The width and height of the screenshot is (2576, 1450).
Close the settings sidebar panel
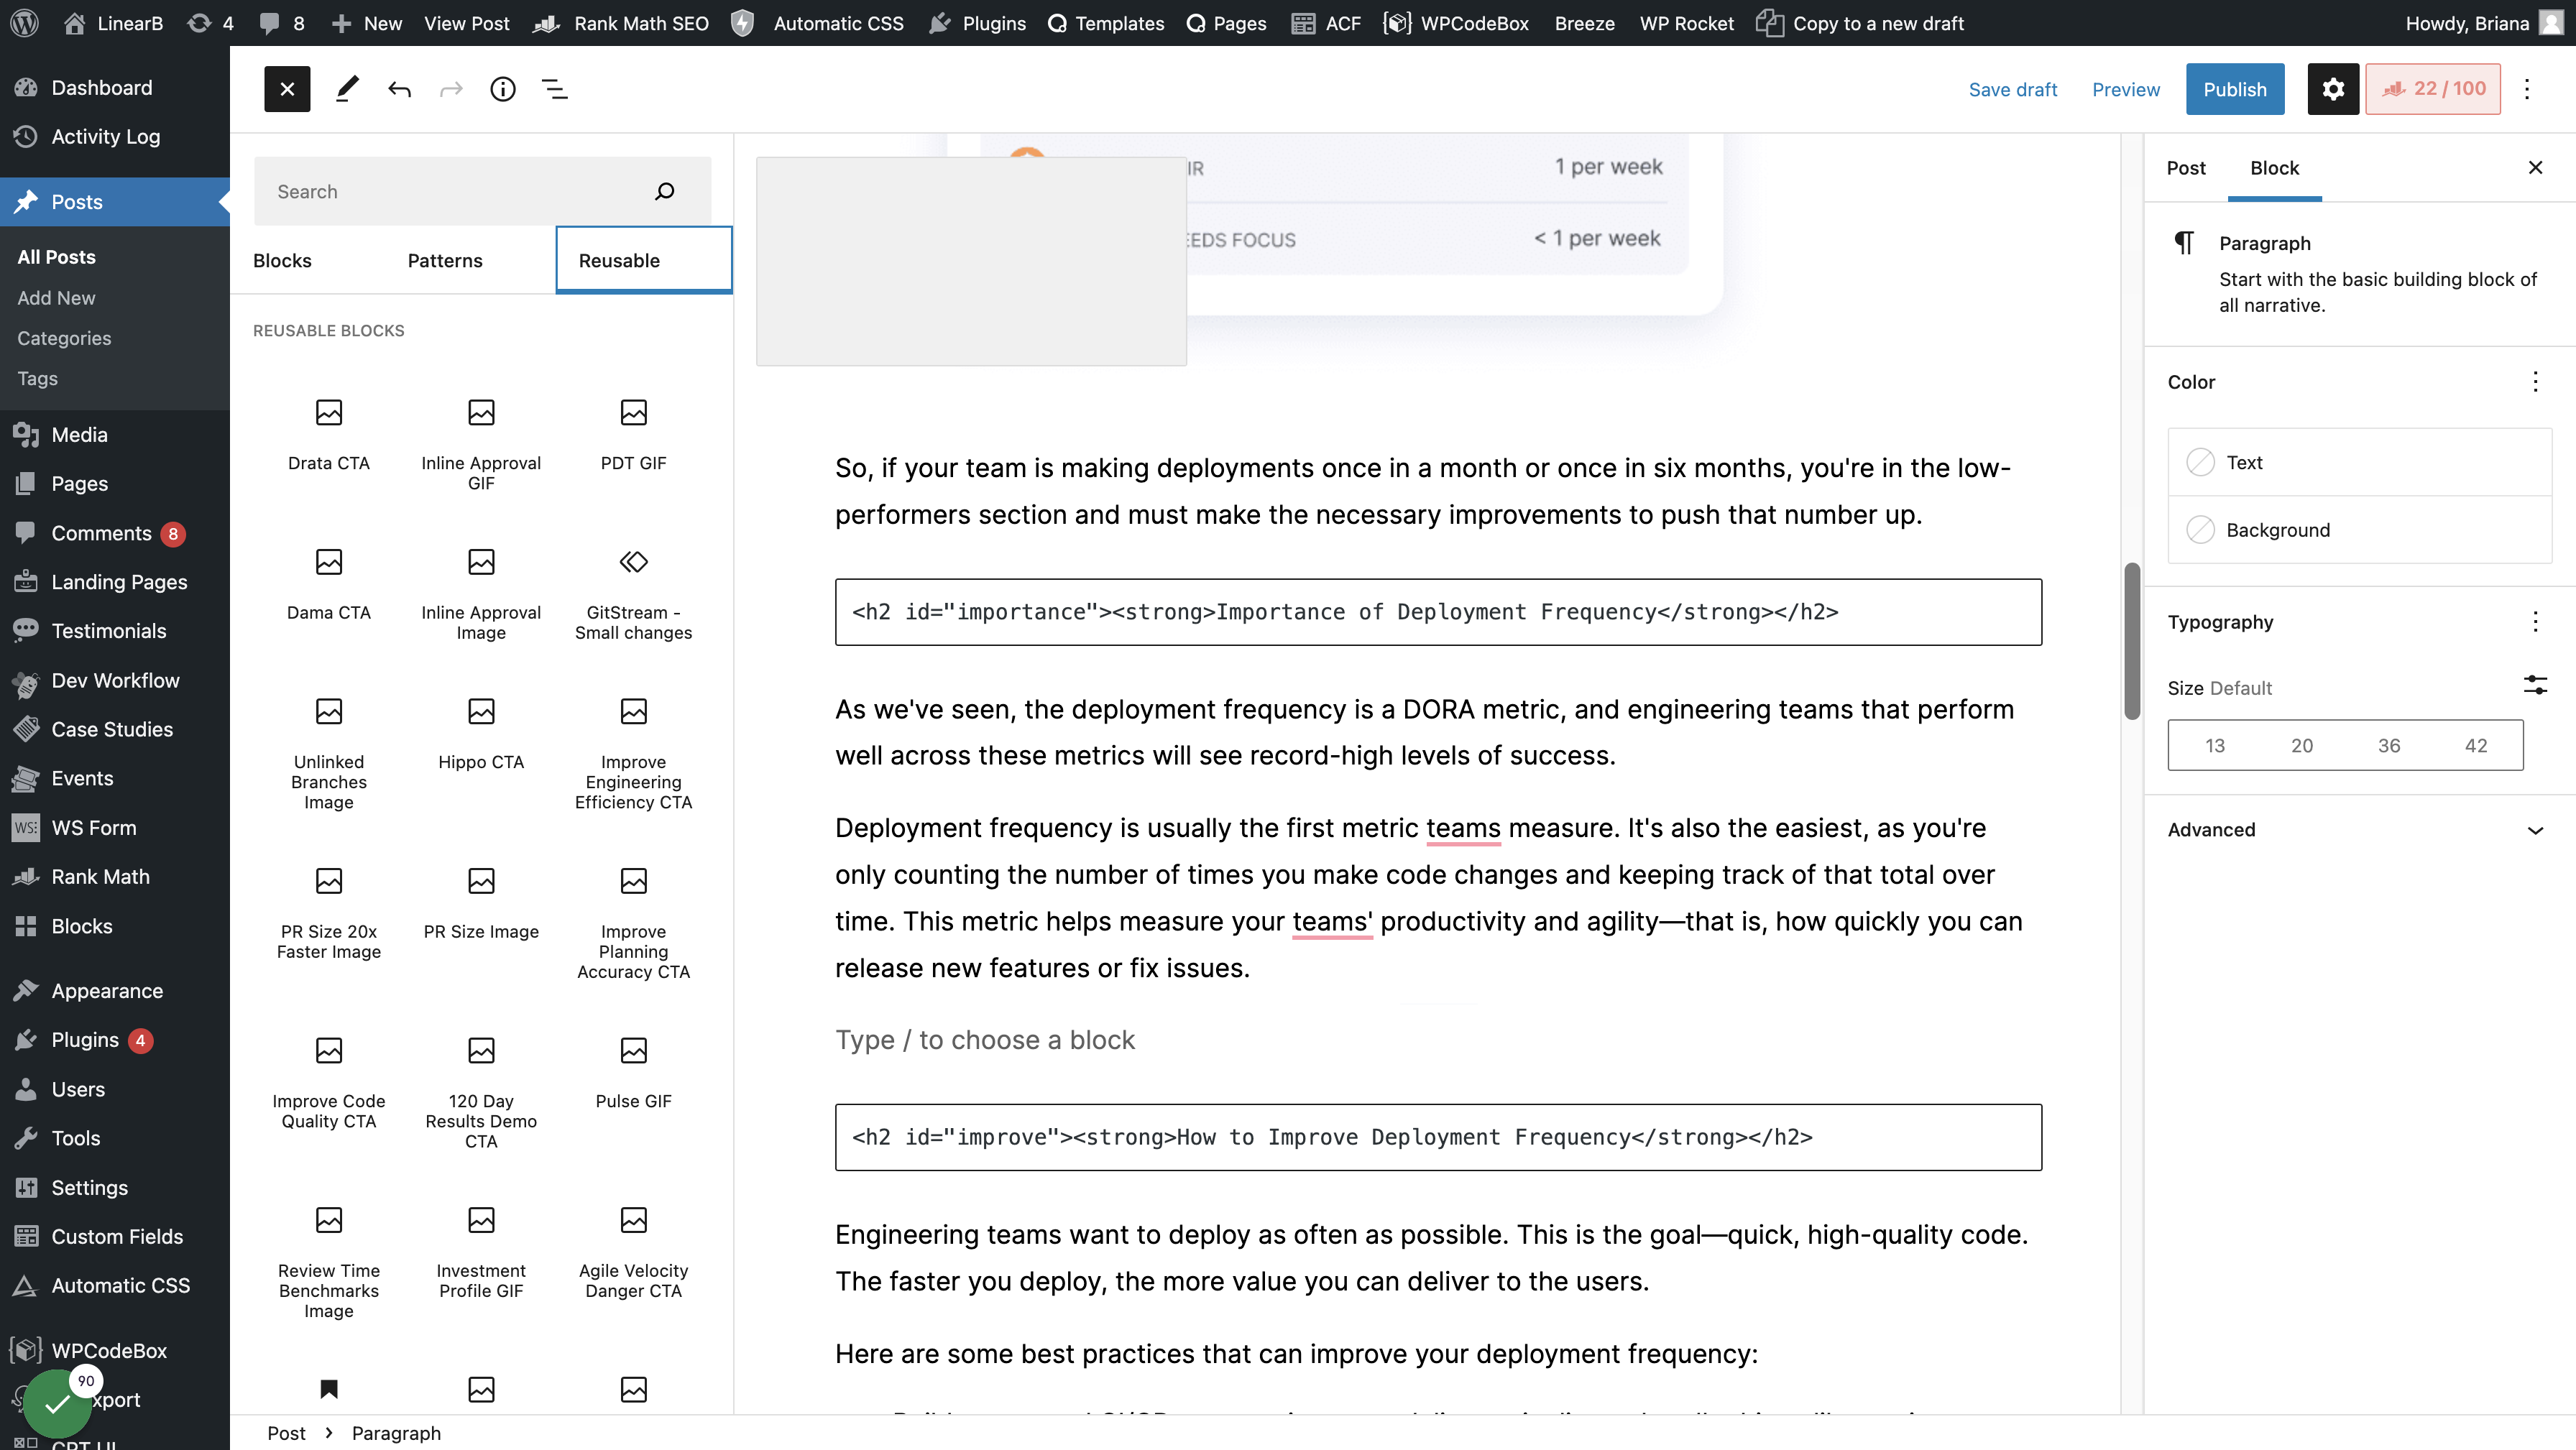click(x=2535, y=168)
